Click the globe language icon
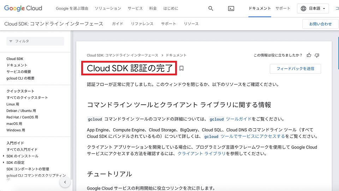Screen dimensions: 339x191 pyautogui.click(x=304, y=8)
